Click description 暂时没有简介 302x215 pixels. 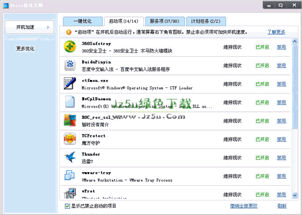[x=95, y=125]
